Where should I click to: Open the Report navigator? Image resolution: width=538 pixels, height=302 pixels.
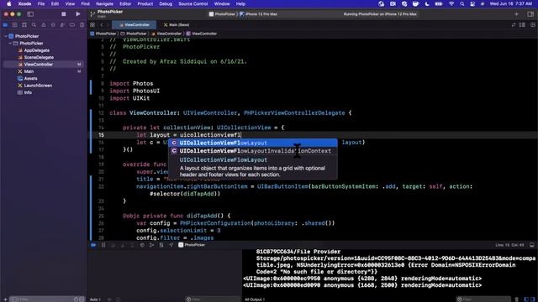82,25
